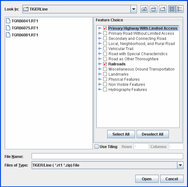Expand the Vehicular Trail tree node
Screen dimensions: 188x187
[100, 49]
